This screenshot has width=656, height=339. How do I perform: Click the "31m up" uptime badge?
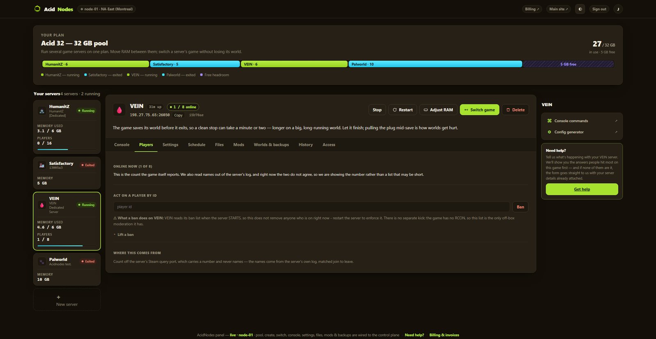[x=155, y=107]
